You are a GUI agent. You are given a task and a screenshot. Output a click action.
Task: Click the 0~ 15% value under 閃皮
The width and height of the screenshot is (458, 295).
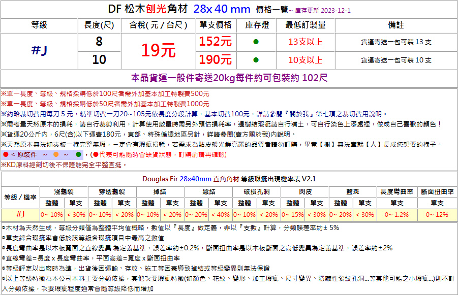[293, 215]
